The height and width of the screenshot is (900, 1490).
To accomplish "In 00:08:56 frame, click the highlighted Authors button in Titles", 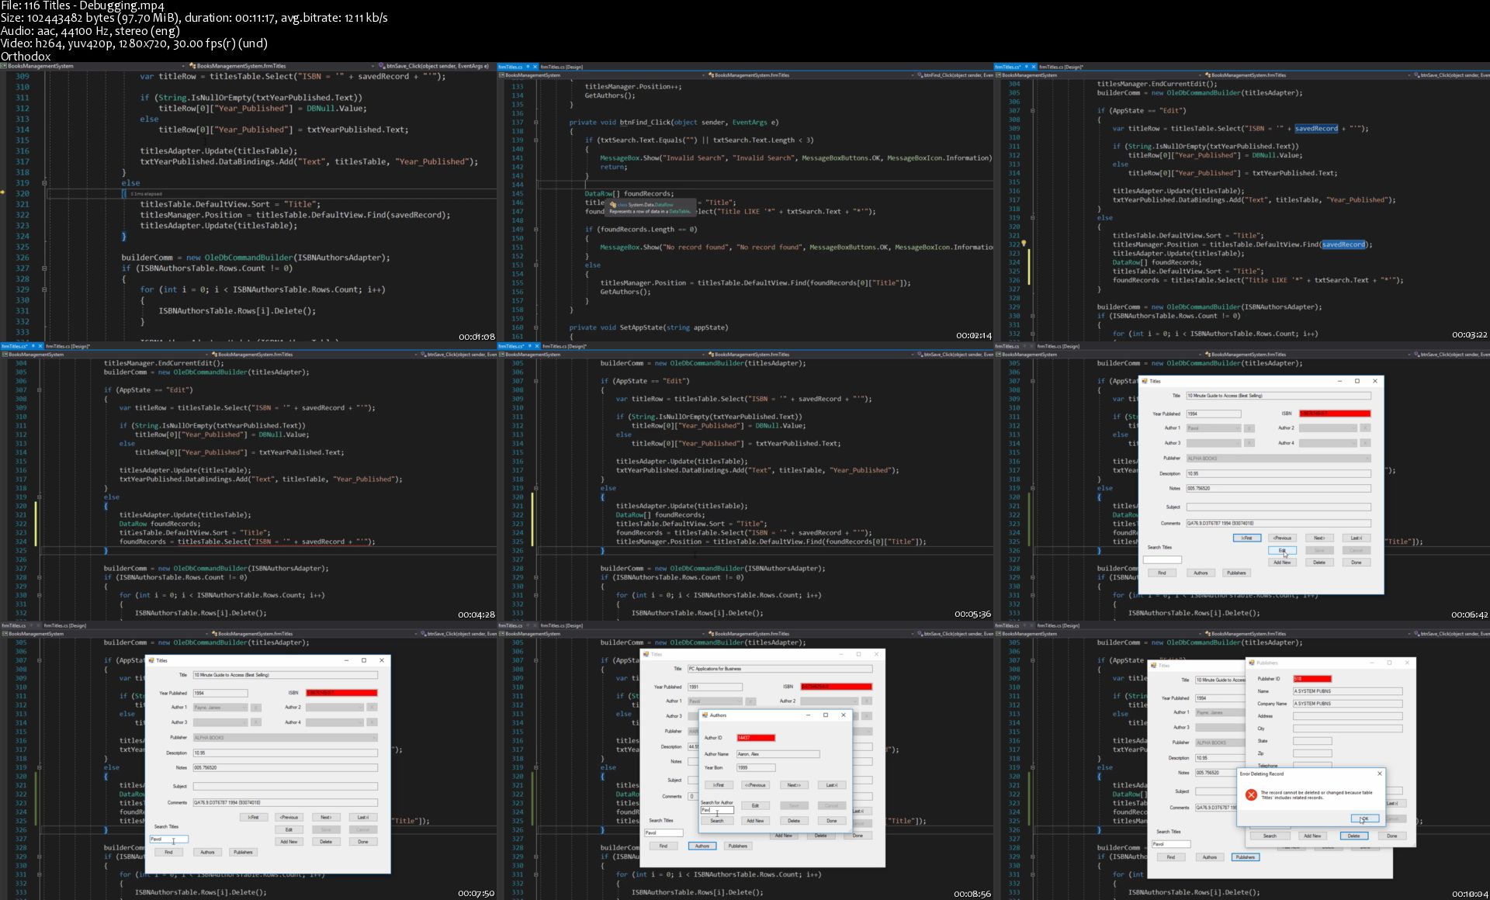I will click(702, 846).
